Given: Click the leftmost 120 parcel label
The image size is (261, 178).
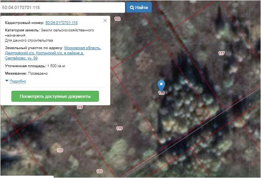Looking at the screenshot, I should (x=60, y=150).
